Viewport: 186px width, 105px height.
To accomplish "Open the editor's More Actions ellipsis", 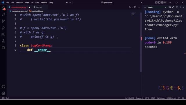I will pos(139,7).
